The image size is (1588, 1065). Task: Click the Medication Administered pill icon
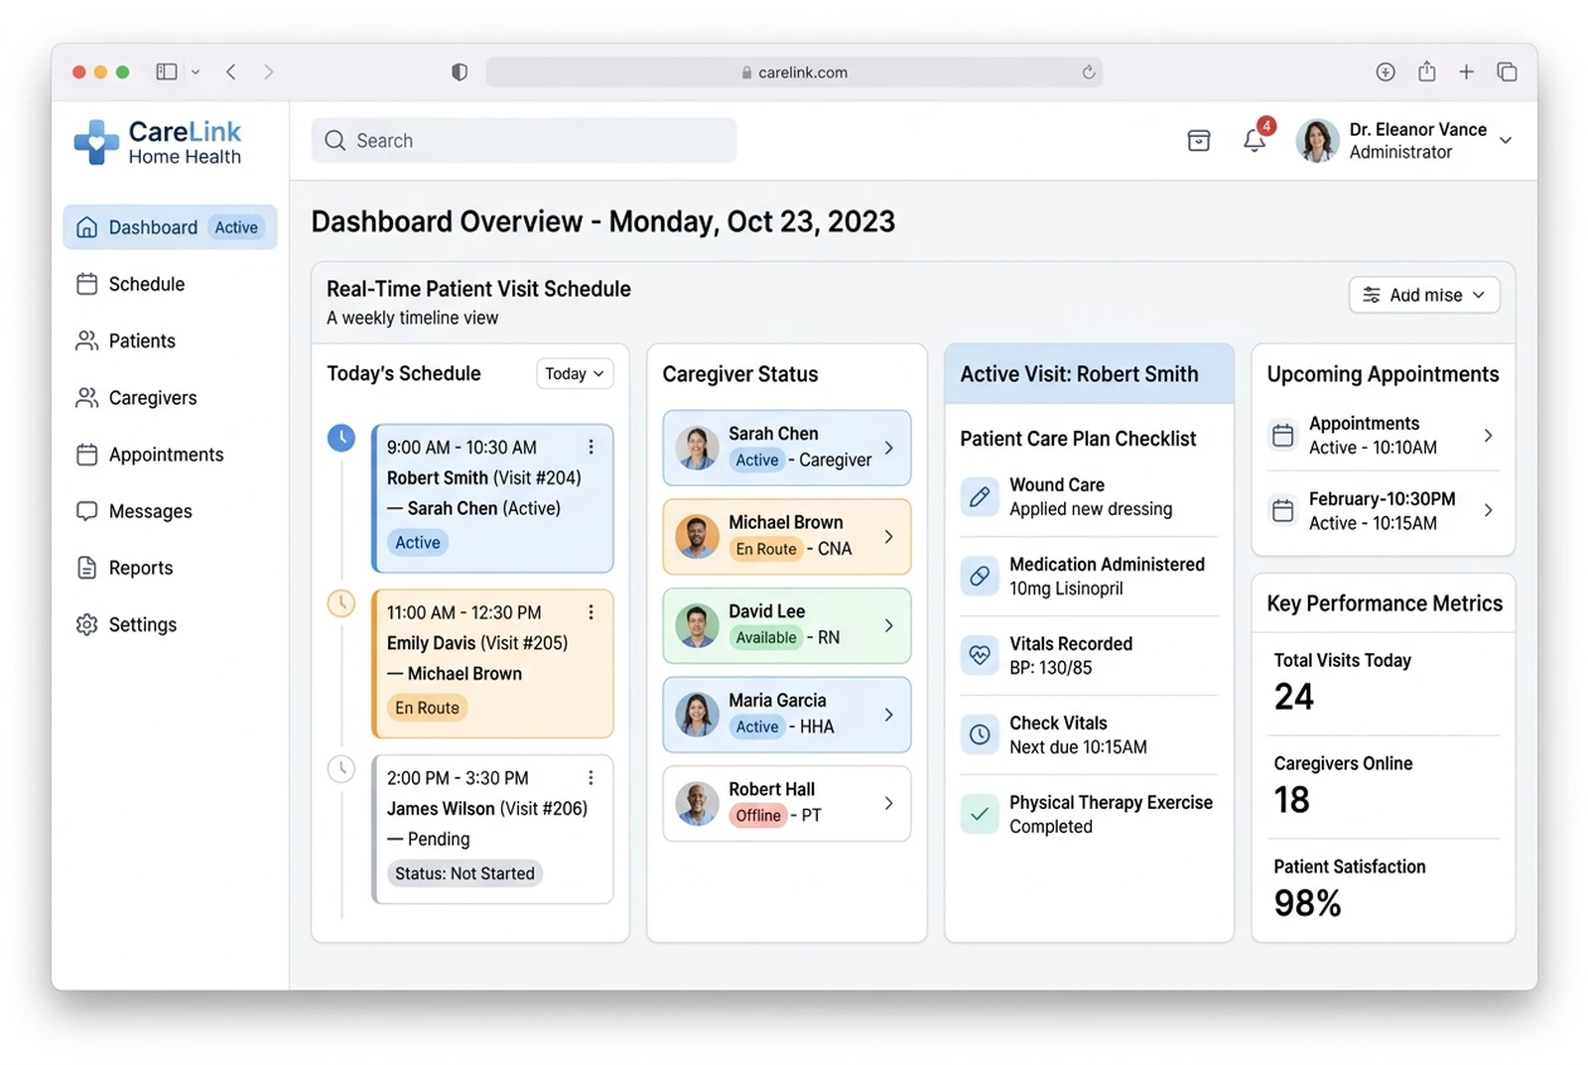pos(980,576)
